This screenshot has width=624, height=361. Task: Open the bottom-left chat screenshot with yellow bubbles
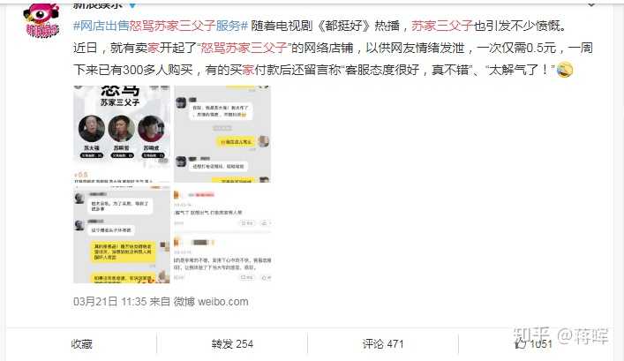click(122, 235)
